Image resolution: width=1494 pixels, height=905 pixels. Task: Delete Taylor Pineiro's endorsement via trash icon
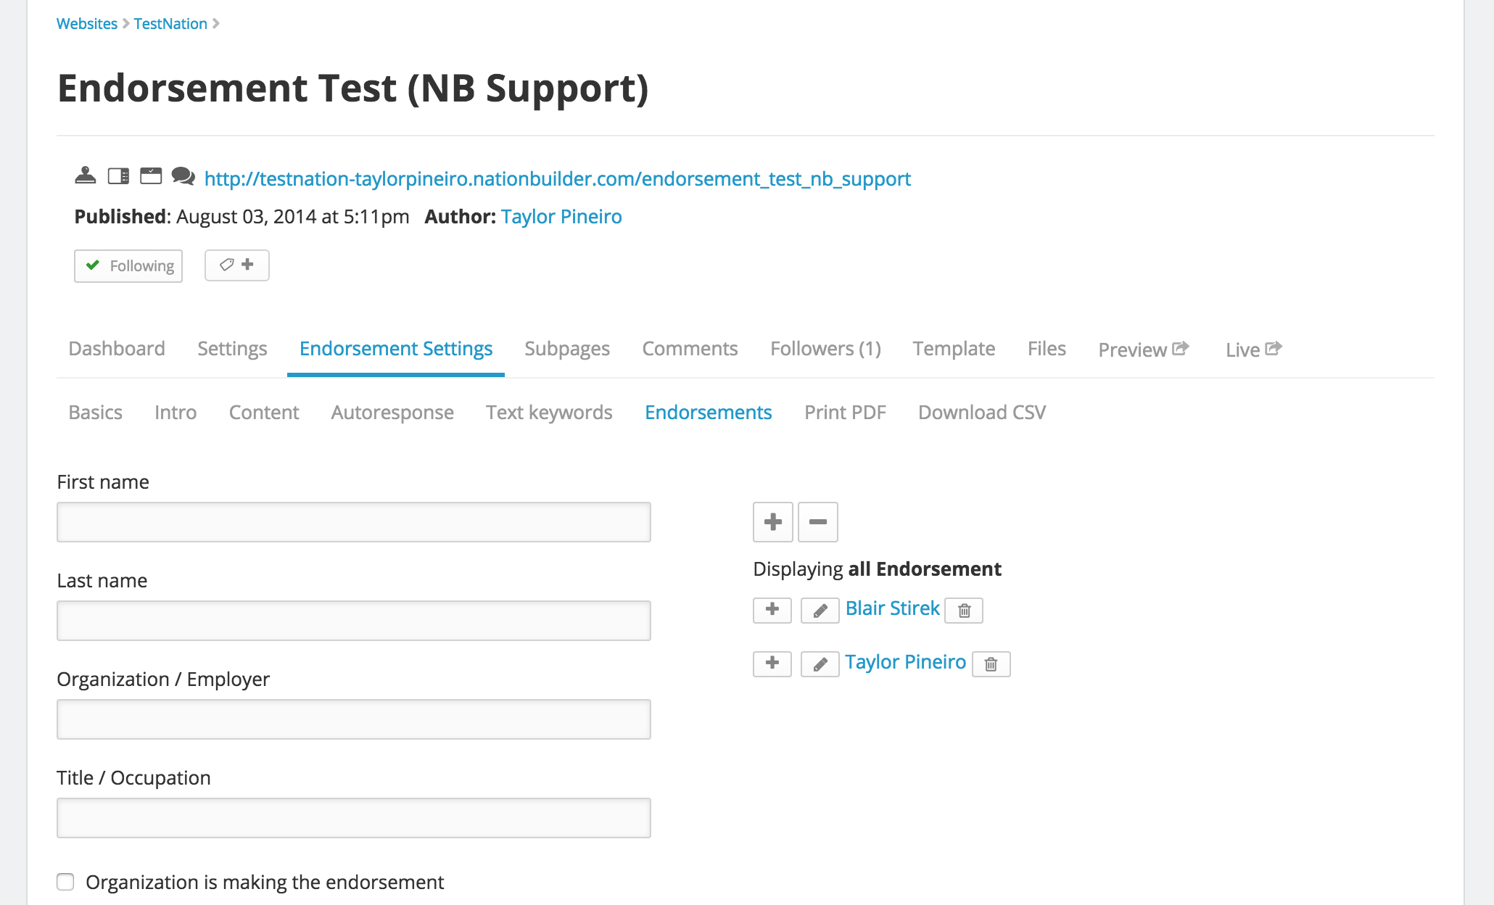tap(991, 664)
